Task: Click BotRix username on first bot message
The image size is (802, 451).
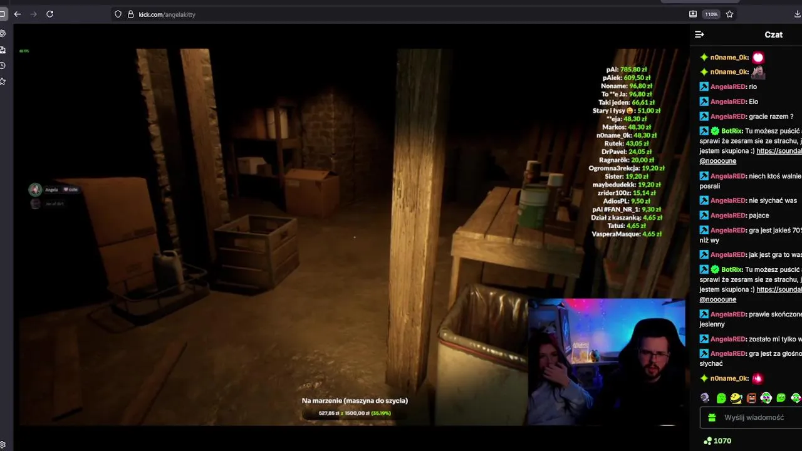Action: (x=732, y=131)
